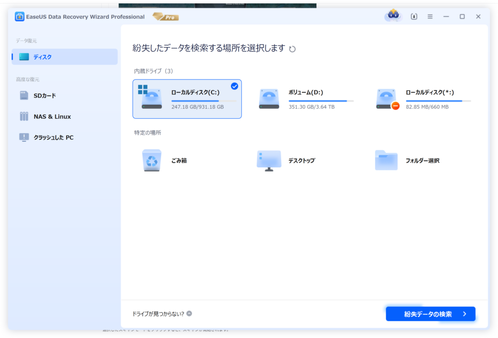Toggle the checkmark on ローカルディスク(C:)
Viewport: 498px width, 338px height.
tap(234, 86)
